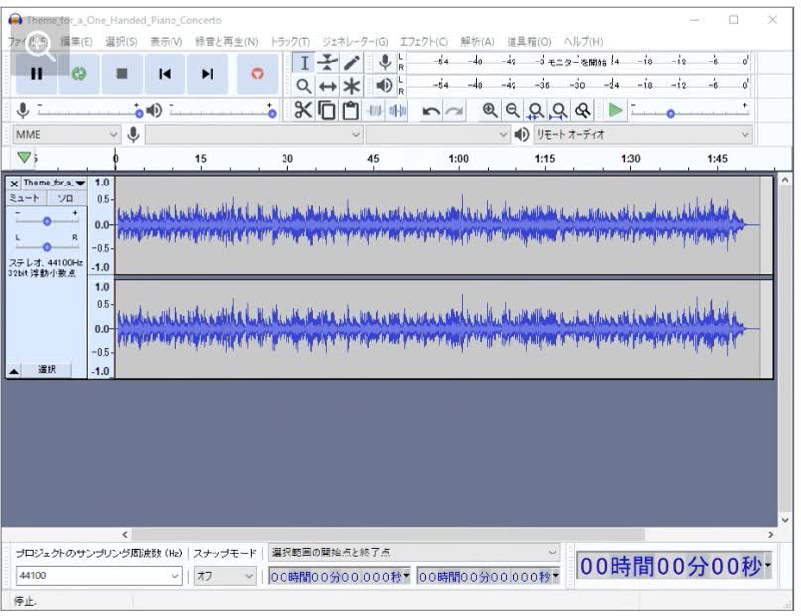Click the vertical scrollbar down arrow
The height and width of the screenshot is (616, 801).
coord(785,520)
